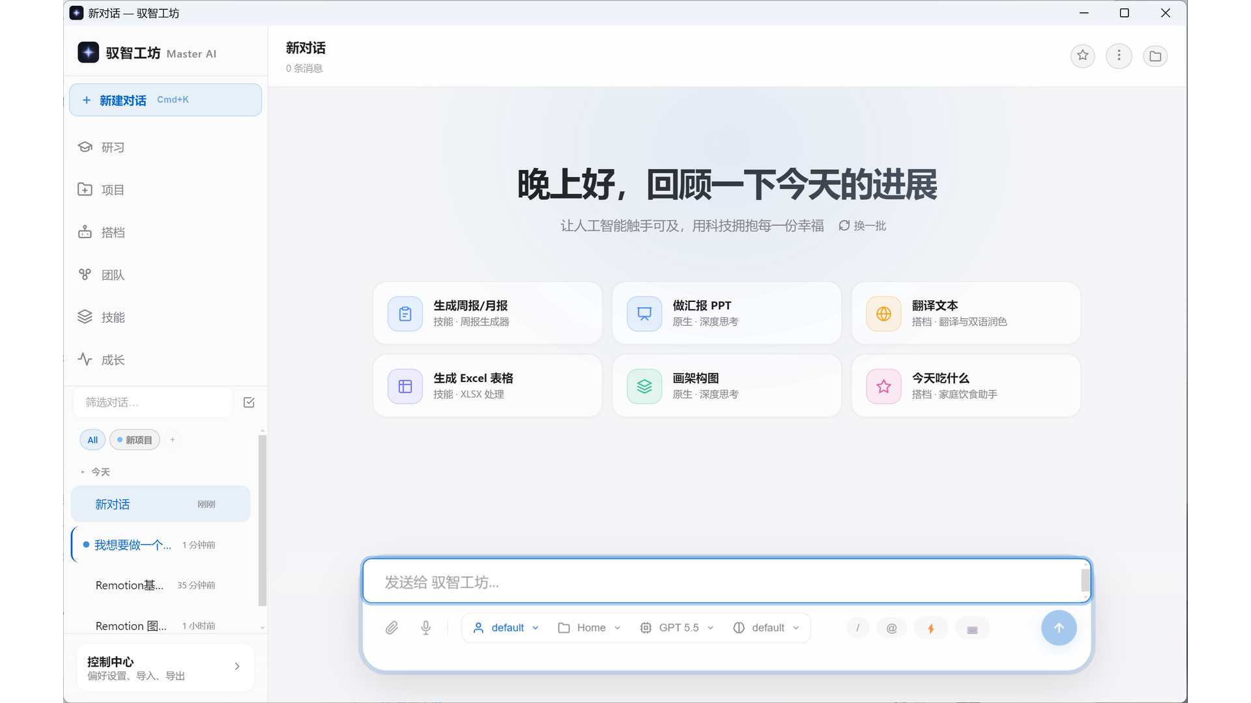Click the paperclip attachment icon
Viewport: 1251px width, 703px height.
point(392,628)
